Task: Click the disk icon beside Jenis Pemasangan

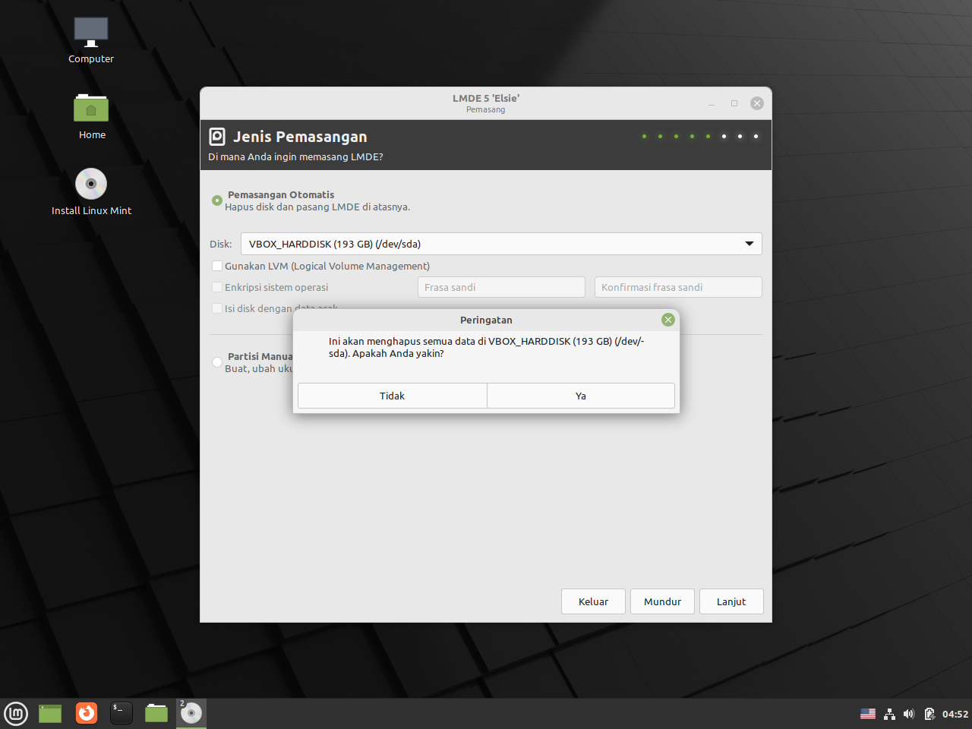Action: coord(217,137)
